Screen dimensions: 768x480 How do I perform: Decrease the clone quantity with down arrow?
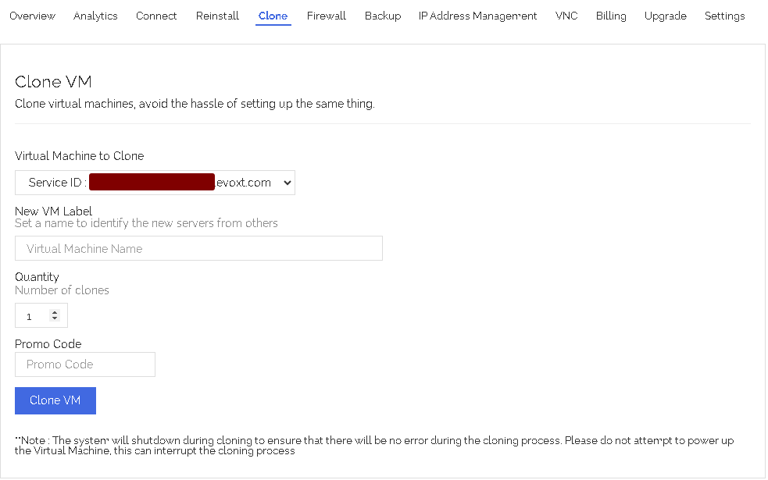point(55,319)
